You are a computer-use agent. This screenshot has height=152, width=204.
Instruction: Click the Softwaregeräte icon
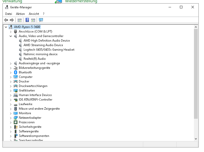click(x=16, y=131)
